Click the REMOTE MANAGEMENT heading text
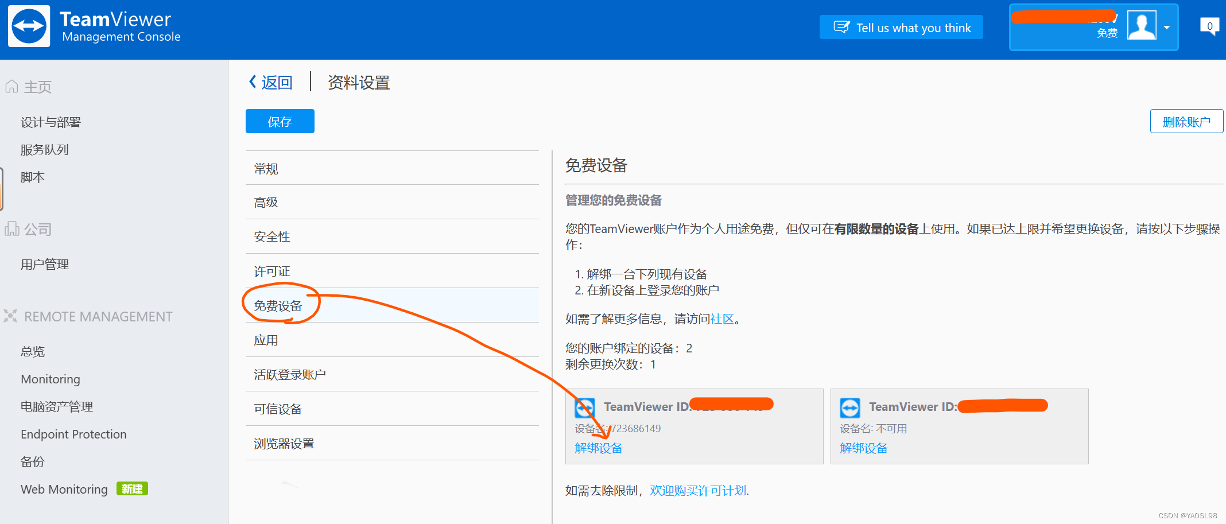This screenshot has width=1226, height=524. (x=98, y=316)
